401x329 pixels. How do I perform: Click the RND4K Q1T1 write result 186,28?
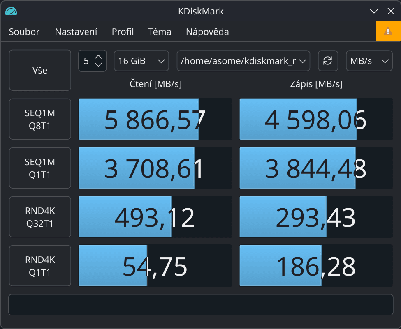(x=316, y=266)
